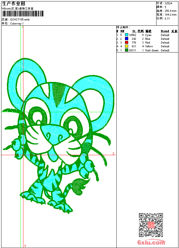Select the Yellow color swatch
The height and width of the screenshot is (248, 179).
click(126, 46)
